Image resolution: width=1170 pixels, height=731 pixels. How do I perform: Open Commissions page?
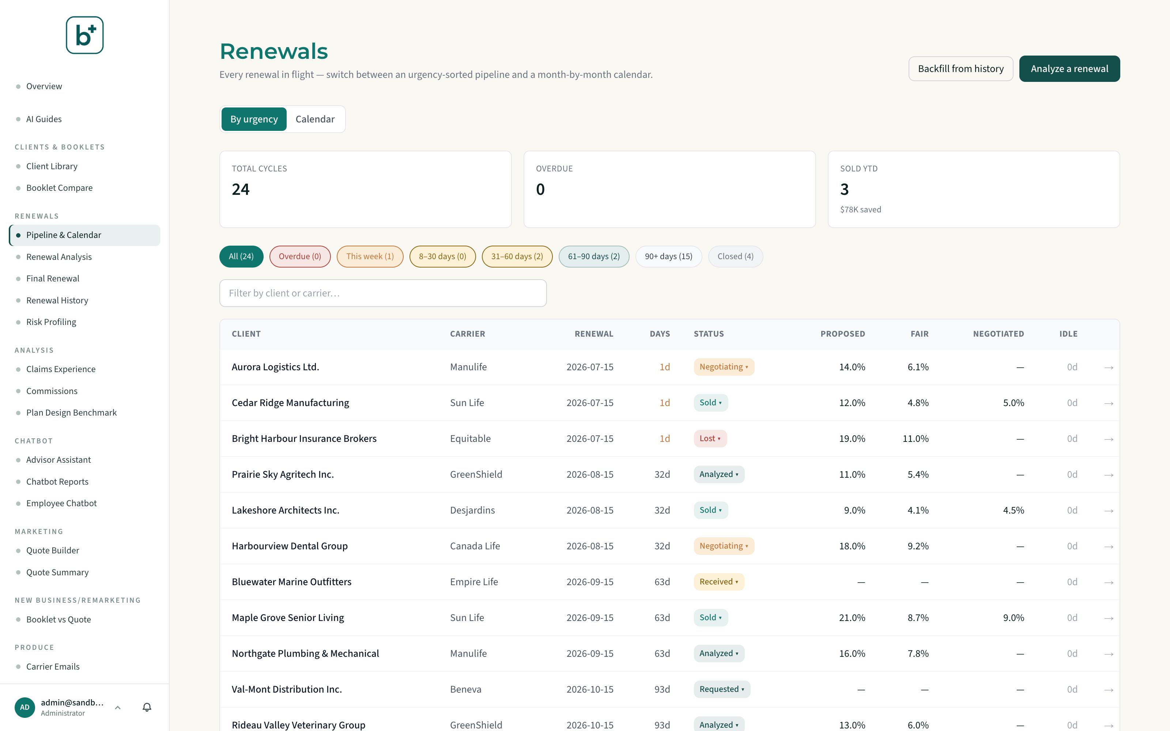(x=52, y=391)
